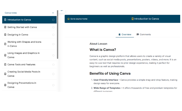Click the speech bubble icon on the Comments tab

pyautogui.click(x=138, y=35)
